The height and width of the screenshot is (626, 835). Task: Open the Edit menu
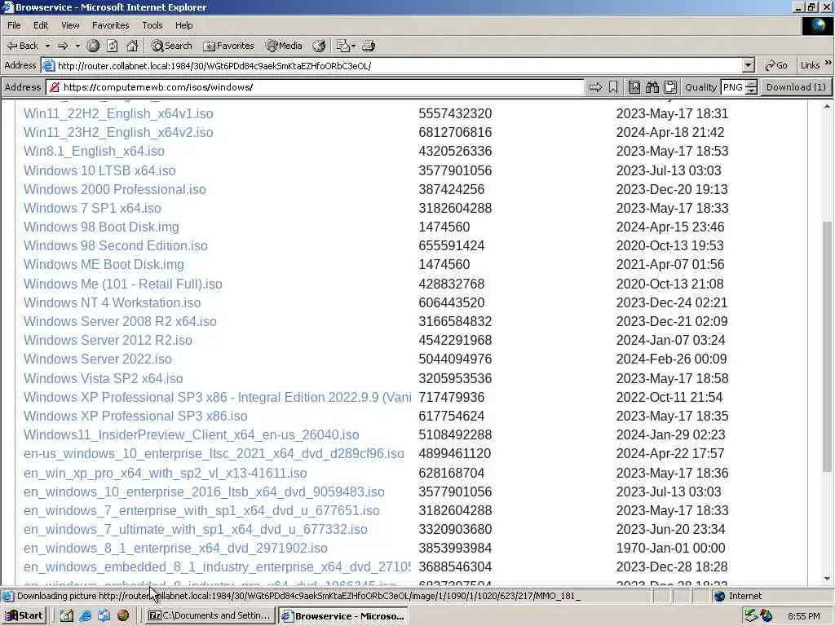pyautogui.click(x=41, y=25)
